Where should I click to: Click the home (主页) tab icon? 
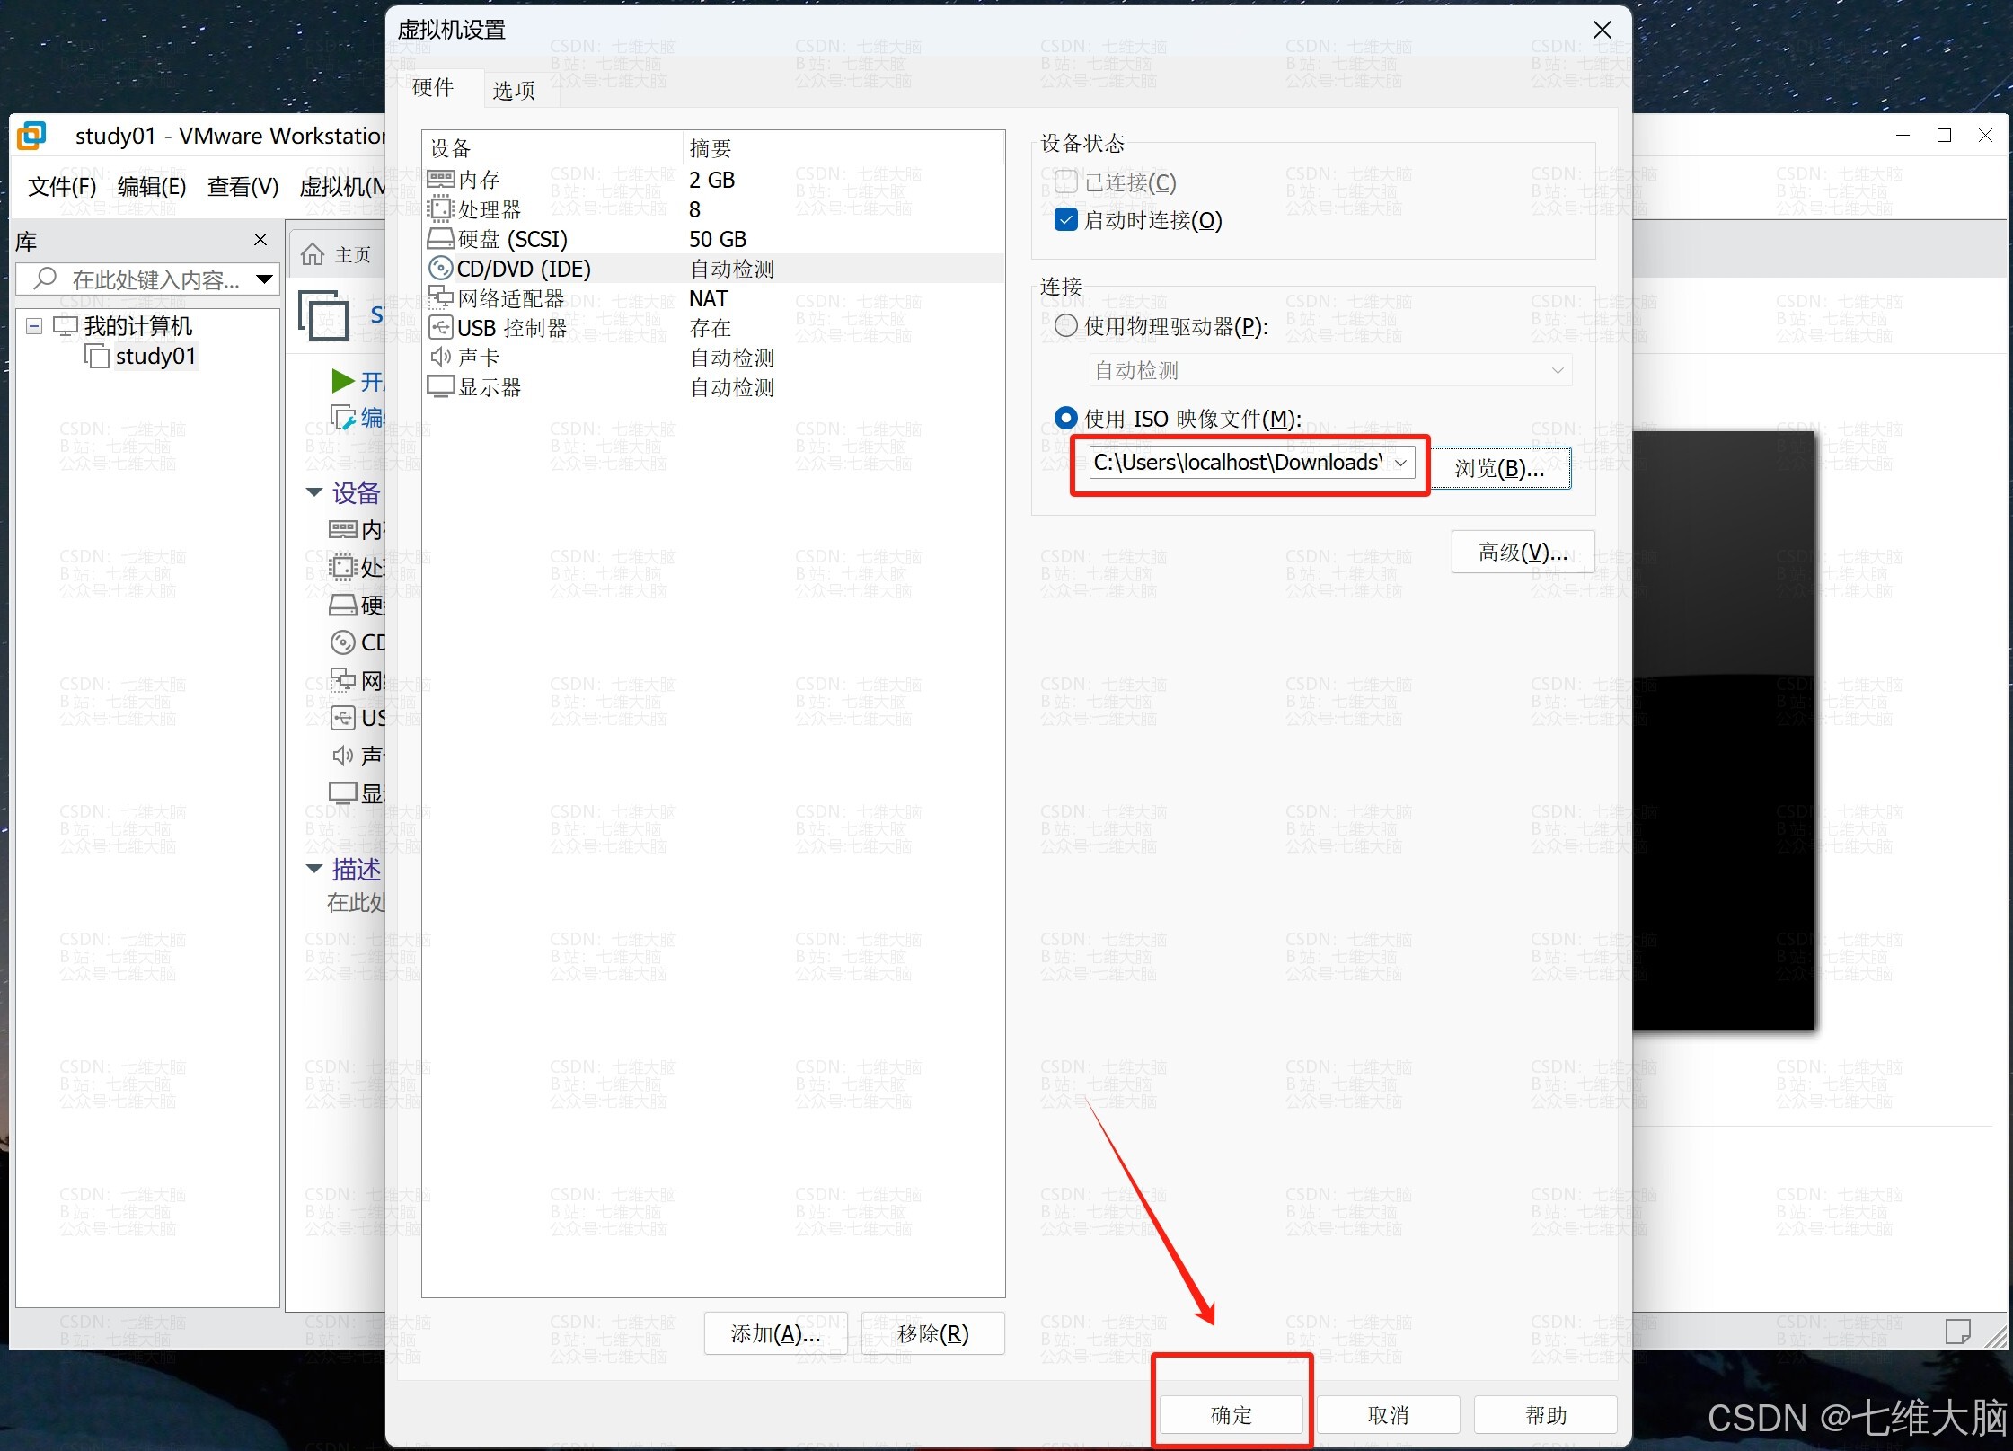coord(313,255)
